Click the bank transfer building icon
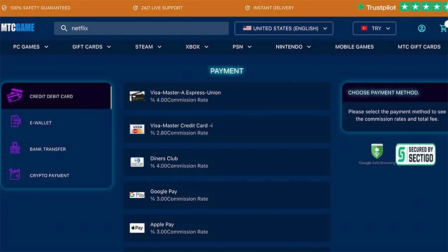 (x=15, y=148)
